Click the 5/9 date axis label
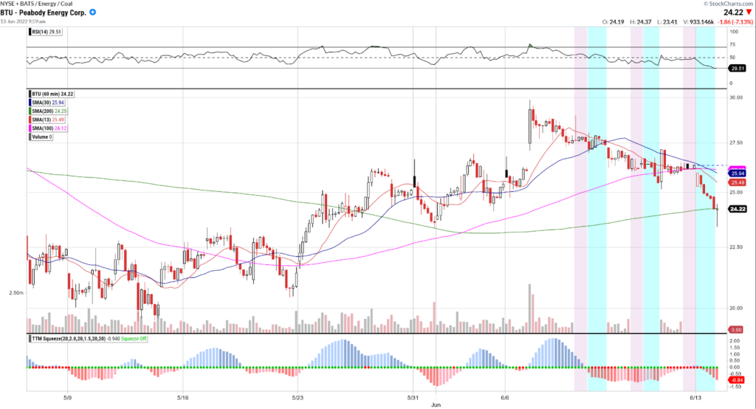 pyautogui.click(x=67, y=398)
